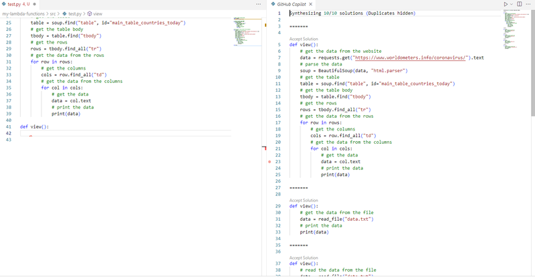Click 'for row in rows:' on test.py line 31

[51, 62]
